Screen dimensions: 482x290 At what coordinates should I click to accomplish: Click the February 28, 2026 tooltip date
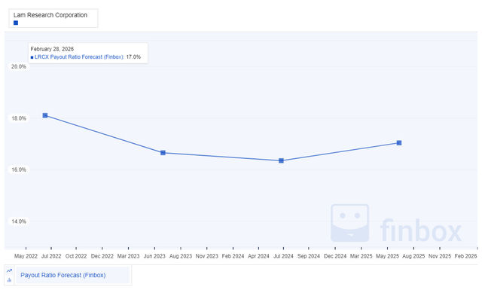[52, 49]
